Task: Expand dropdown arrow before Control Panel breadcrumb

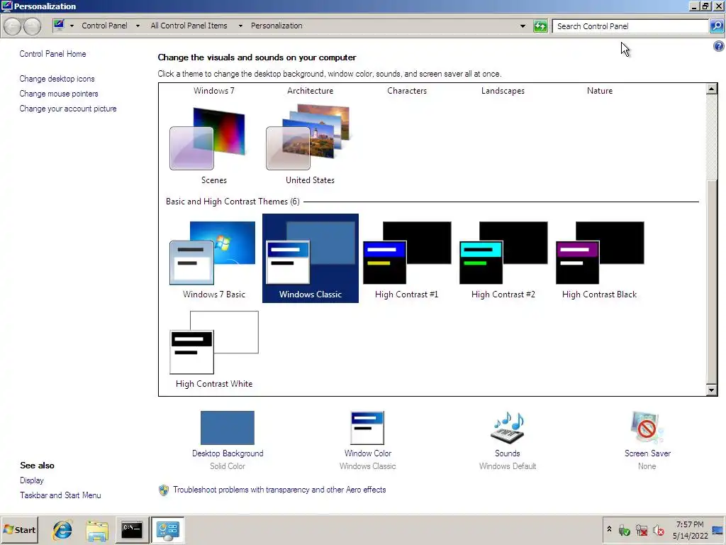Action: (72, 26)
